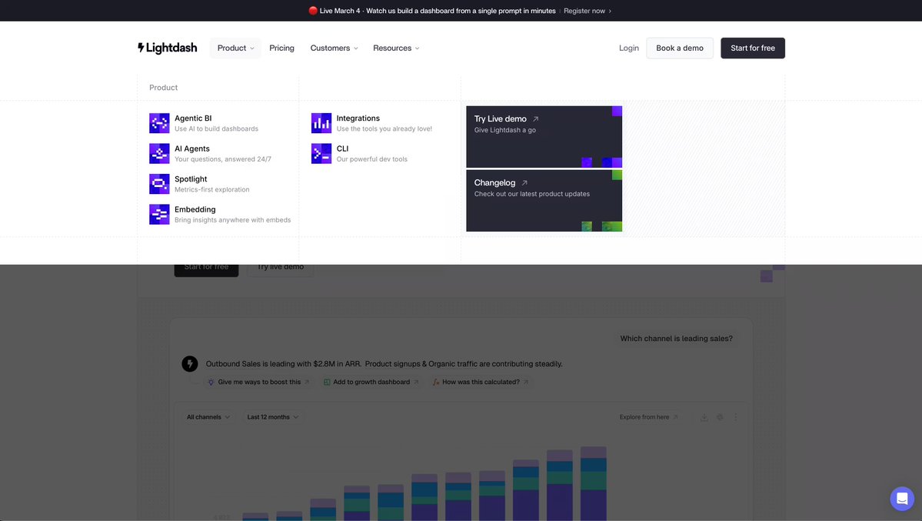The width and height of the screenshot is (922, 521).
Task: Open the Changelog card
Action: click(544, 201)
